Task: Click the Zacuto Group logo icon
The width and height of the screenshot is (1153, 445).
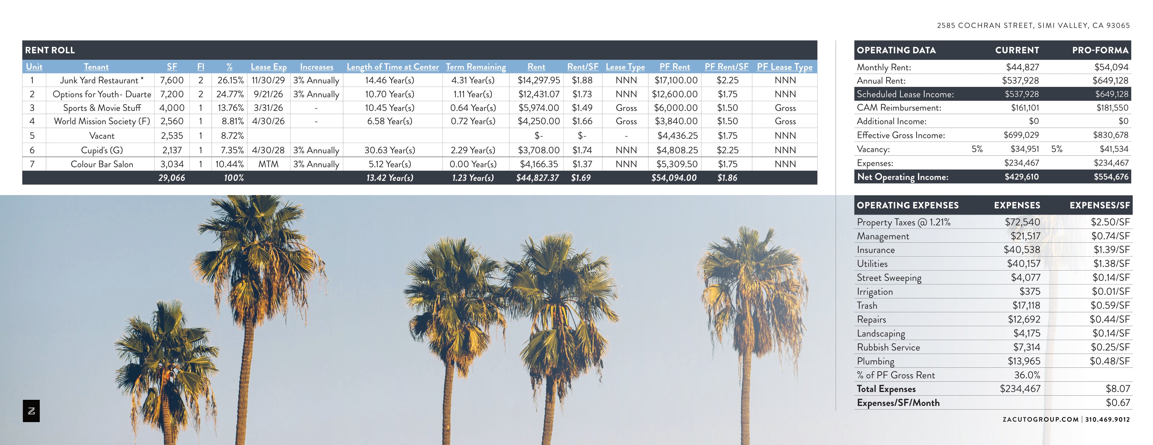Action: (31, 410)
